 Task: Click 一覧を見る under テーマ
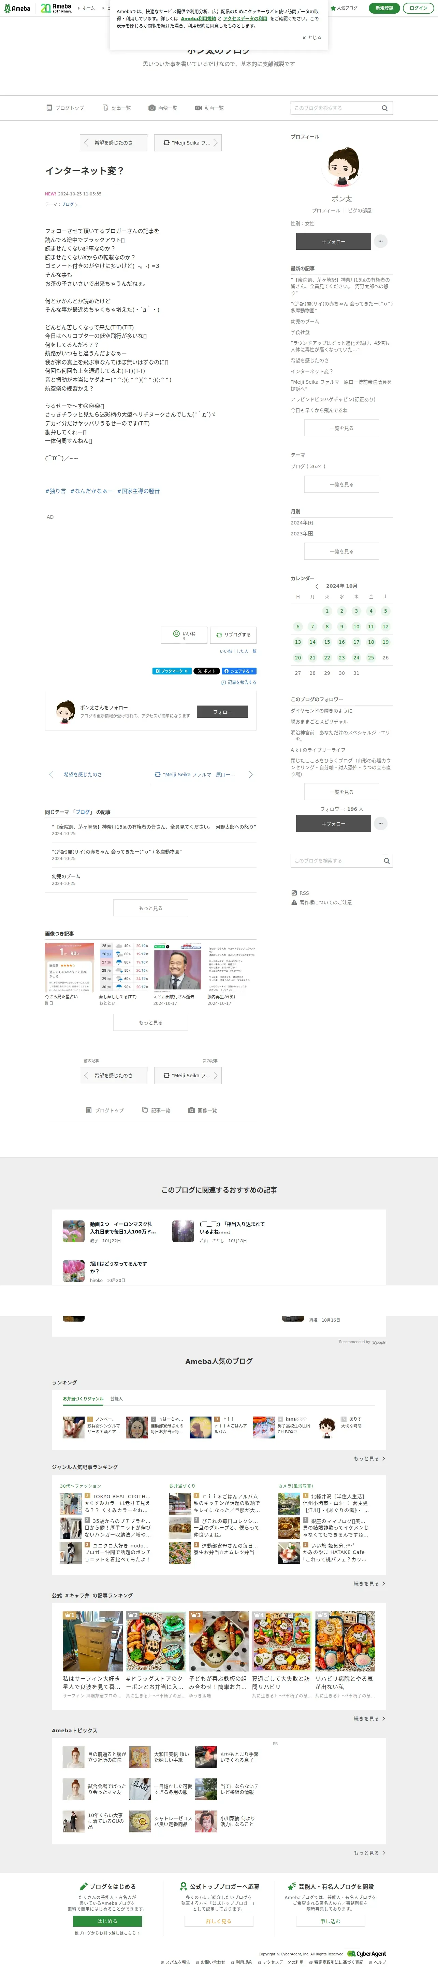341,485
